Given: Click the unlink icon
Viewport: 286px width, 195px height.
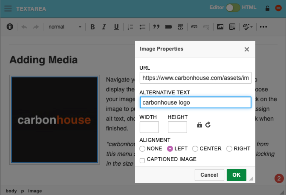Looking at the screenshot, I should [206, 27].
